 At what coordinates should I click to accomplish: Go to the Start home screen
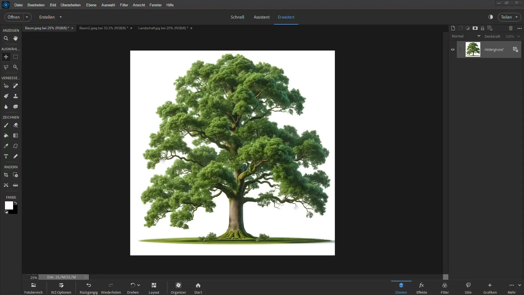click(x=198, y=288)
